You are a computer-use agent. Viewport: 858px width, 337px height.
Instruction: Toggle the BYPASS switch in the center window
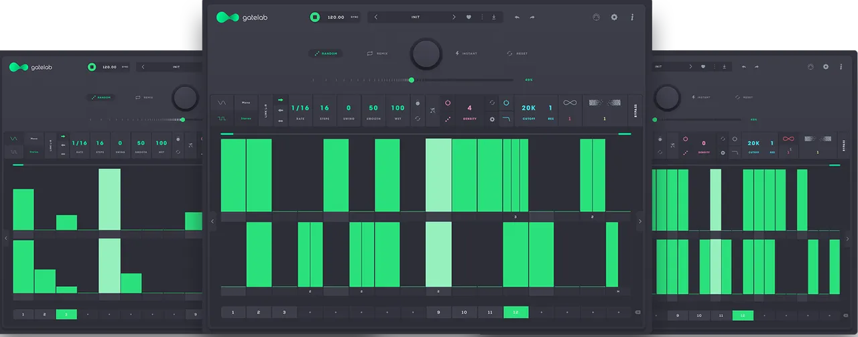[x=635, y=111]
